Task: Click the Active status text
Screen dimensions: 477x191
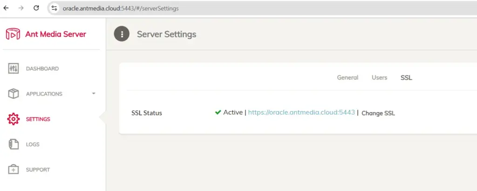Action: click(x=233, y=112)
